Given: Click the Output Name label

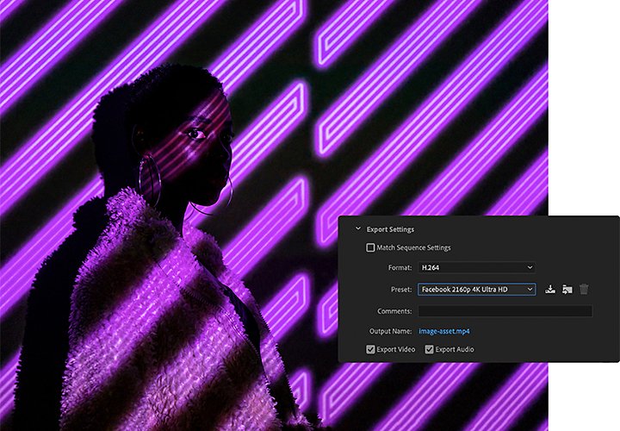Looking at the screenshot, I should point(390,331).
